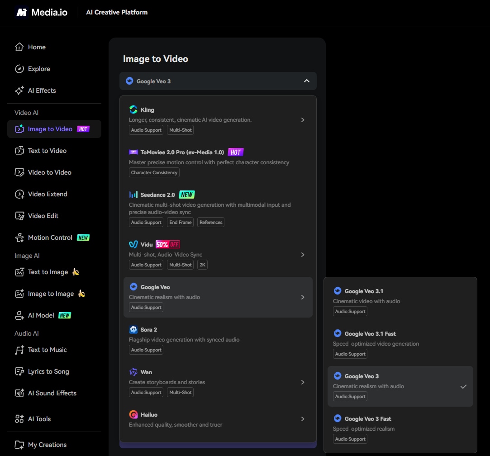Open My Creations link

tap(47, 445)
